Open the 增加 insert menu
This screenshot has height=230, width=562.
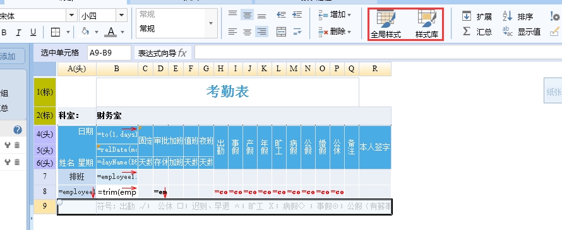coord(335,14)
